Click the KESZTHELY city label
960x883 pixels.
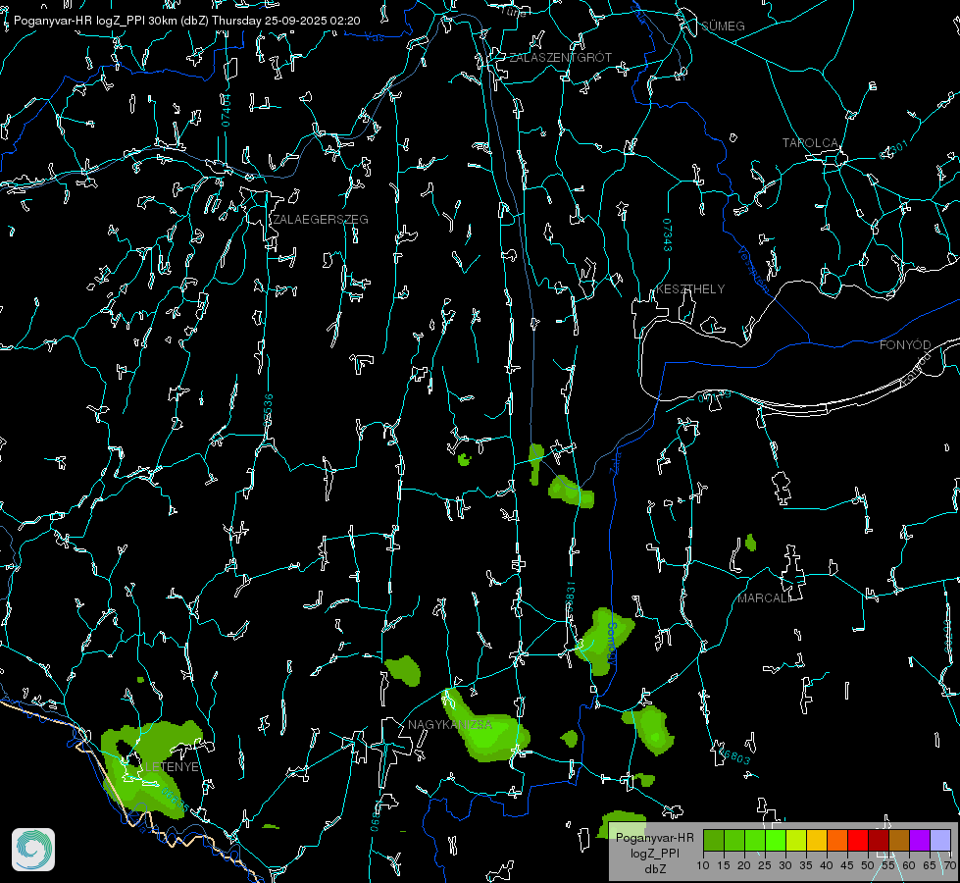[x=690, y=288]
